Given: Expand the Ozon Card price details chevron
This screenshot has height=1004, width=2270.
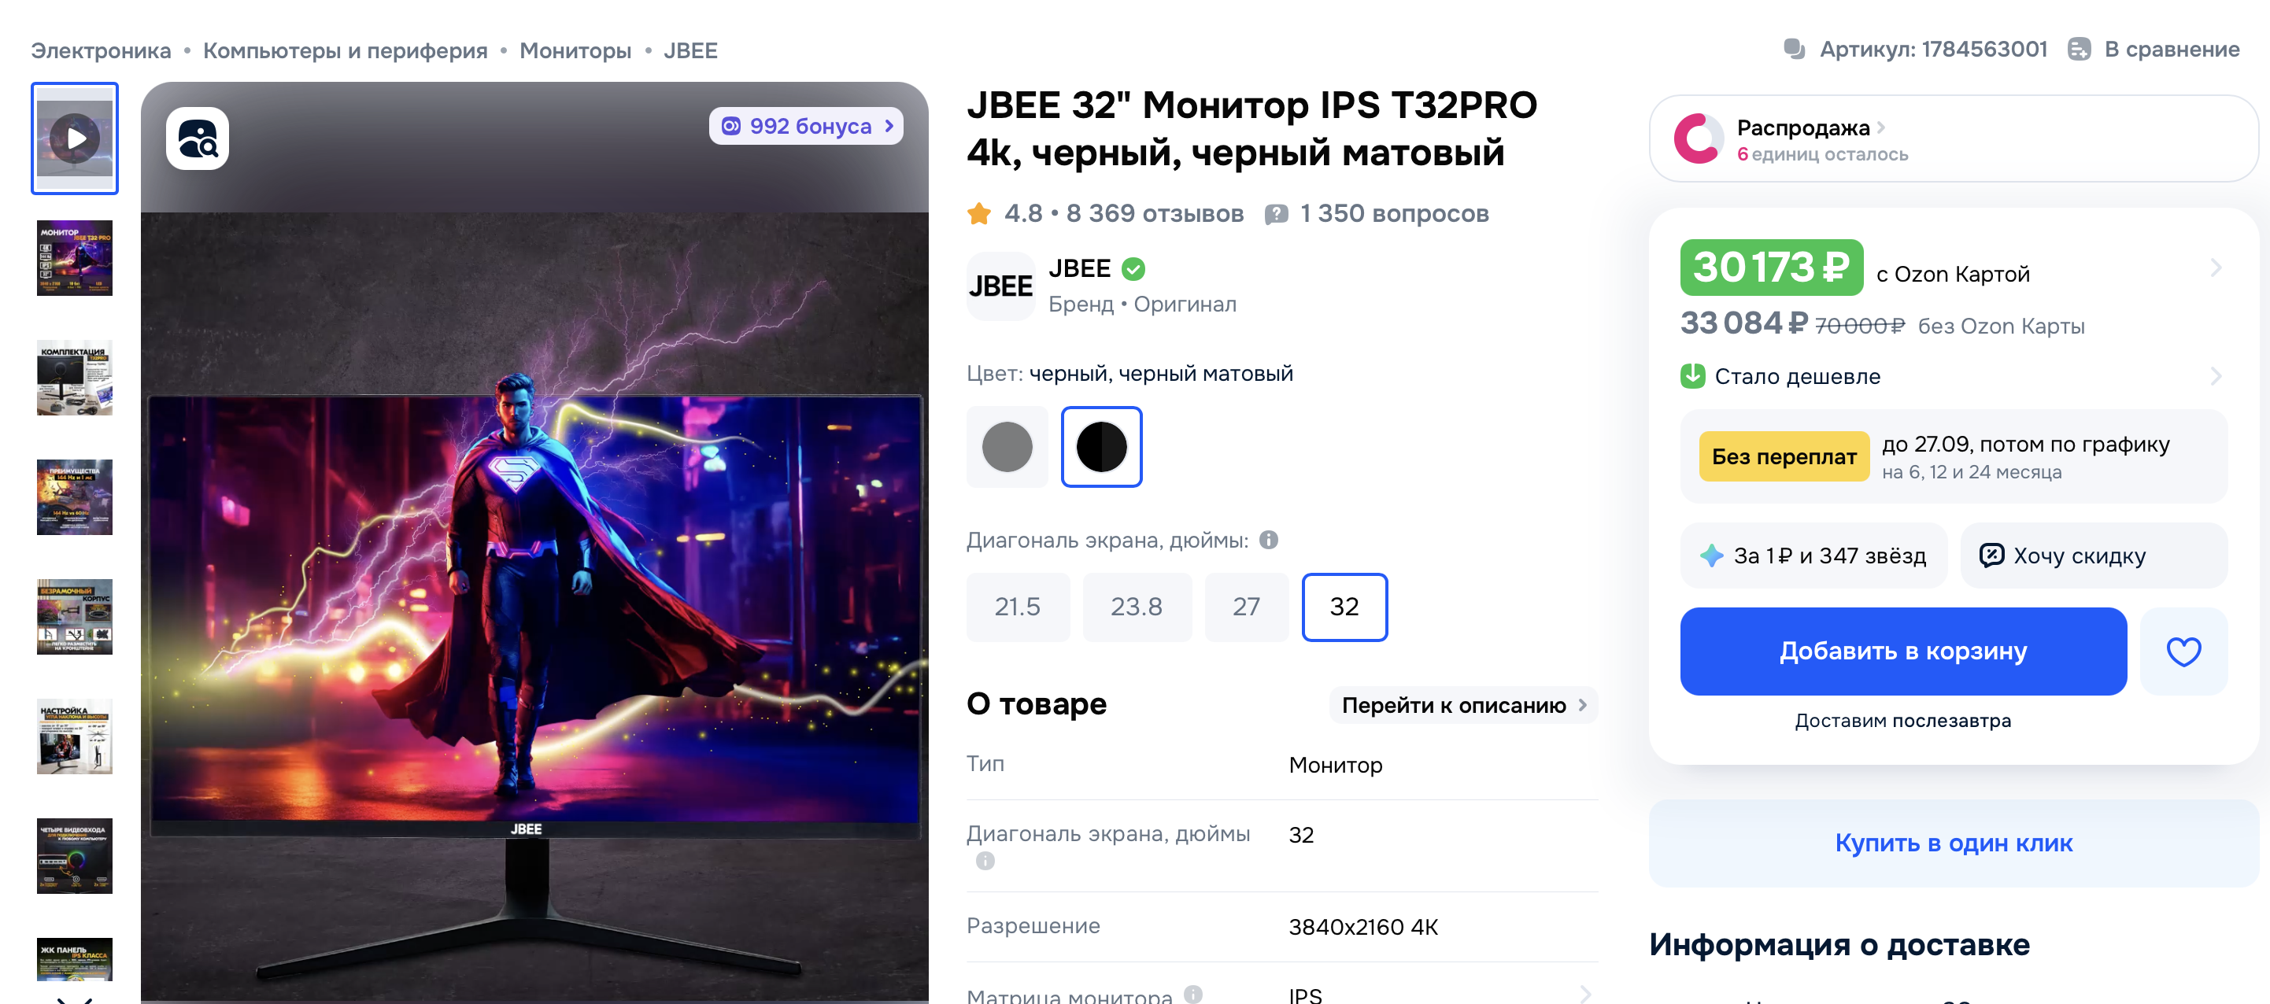Looking at the screenshot, I should [2216, 268].
